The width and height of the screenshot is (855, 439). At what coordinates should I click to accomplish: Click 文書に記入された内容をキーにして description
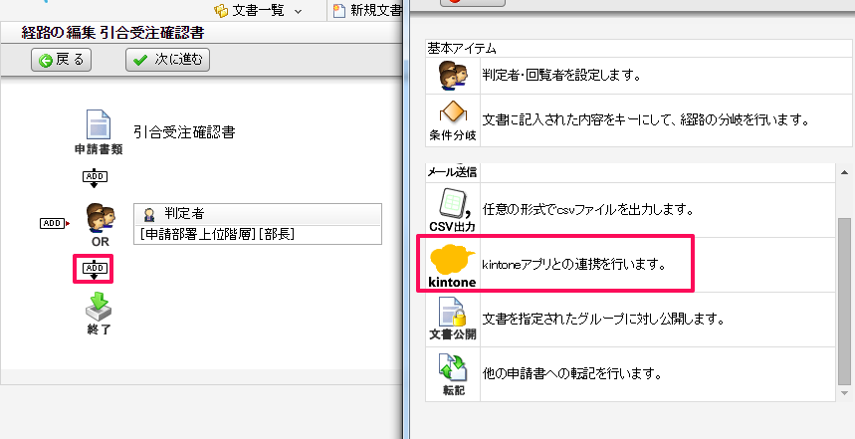coord(645,119)
